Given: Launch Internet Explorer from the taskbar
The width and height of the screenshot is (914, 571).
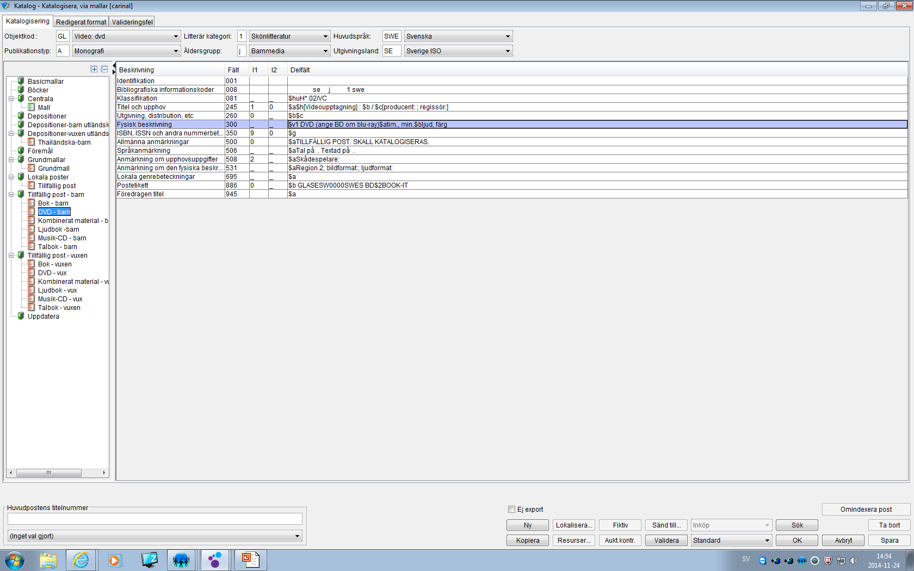Looking at the screenshot, I should pos(81,560).
